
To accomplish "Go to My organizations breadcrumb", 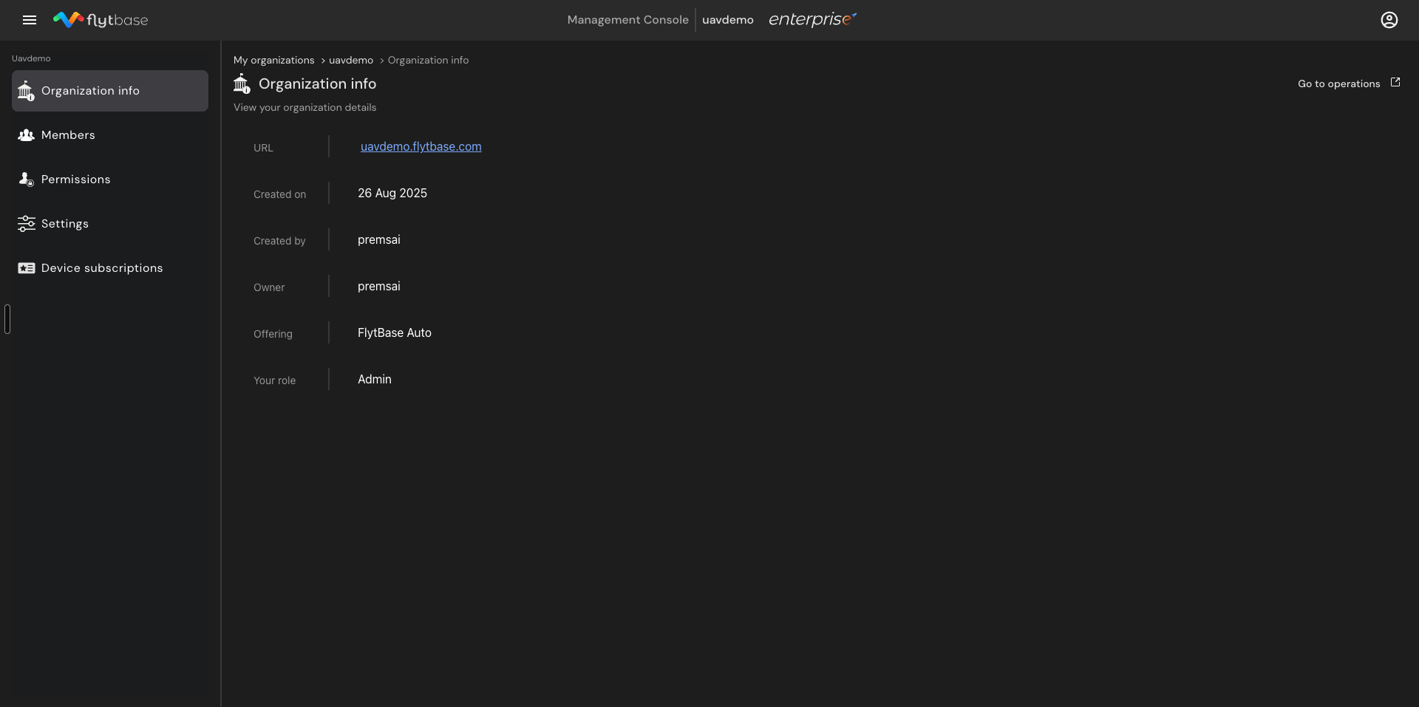I will [x=274, y=61].
